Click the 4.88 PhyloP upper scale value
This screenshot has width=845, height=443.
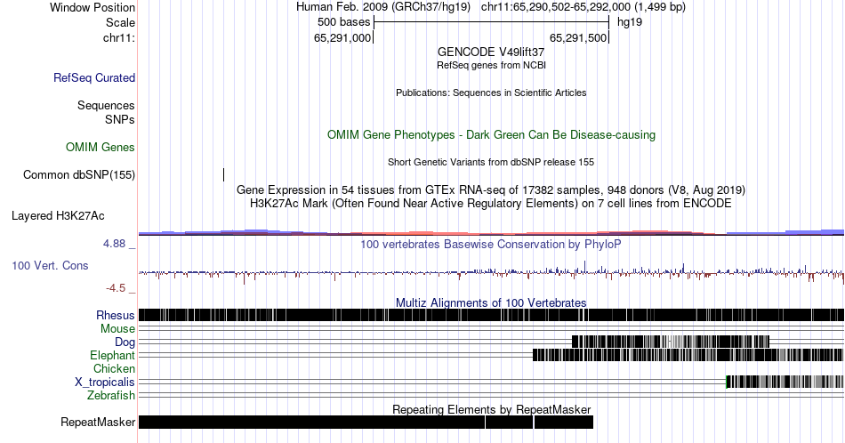pyautogui.click(x=114, y=244)
